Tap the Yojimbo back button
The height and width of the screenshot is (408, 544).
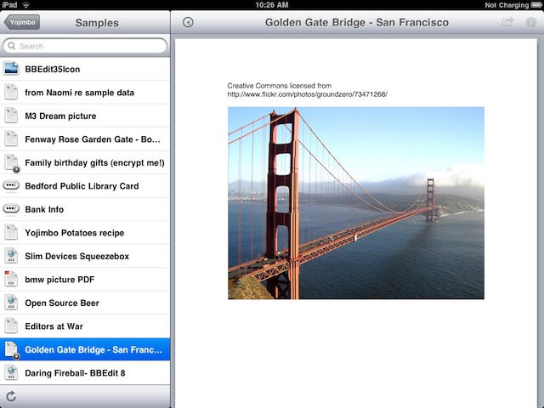[22, 23]
